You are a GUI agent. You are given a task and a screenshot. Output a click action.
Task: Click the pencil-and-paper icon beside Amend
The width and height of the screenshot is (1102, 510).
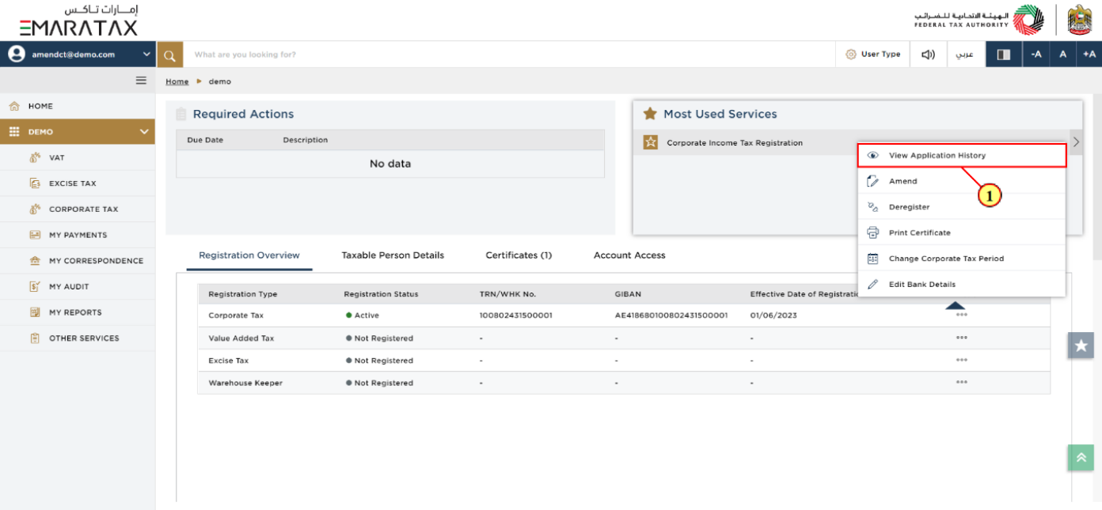tap(873, 181)
